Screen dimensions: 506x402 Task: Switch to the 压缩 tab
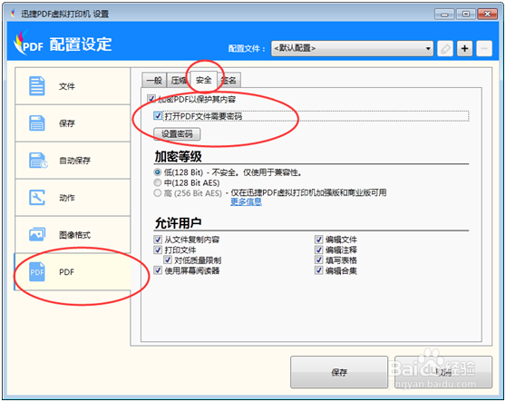click(178, 80)
